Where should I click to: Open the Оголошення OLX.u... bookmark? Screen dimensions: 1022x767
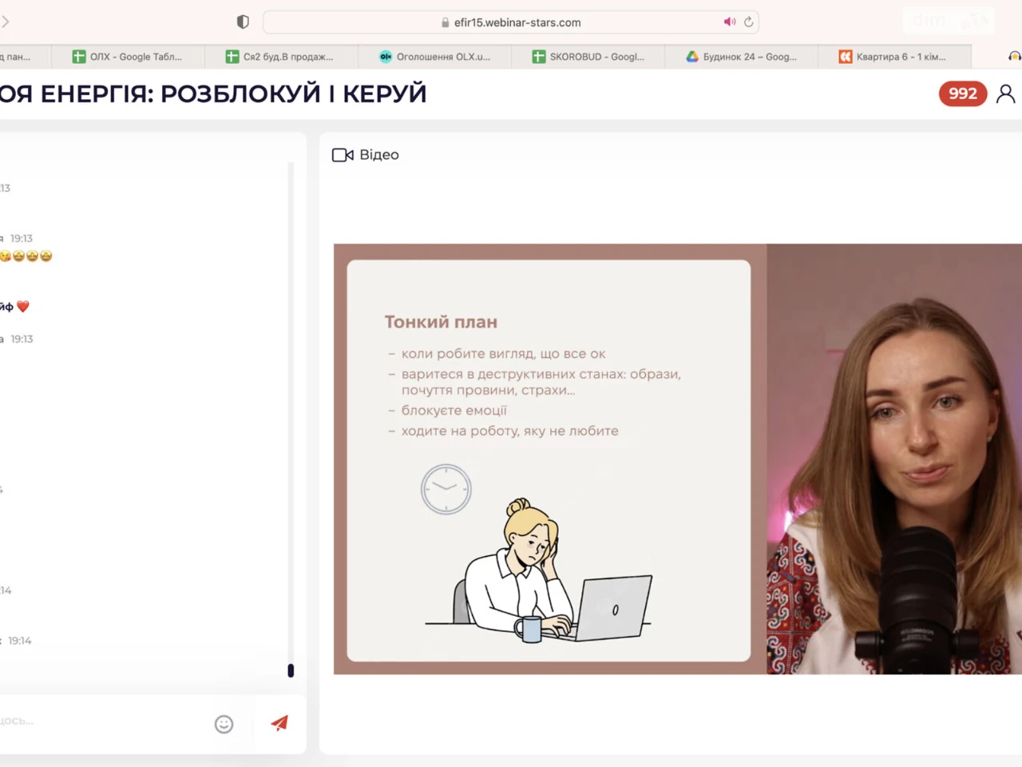[x=434, y=57]
